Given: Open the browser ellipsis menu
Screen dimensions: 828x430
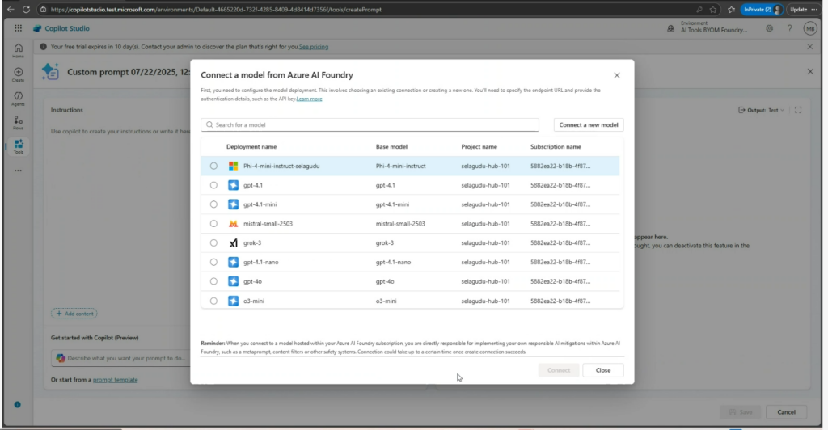Looking at the screenshot, I should tap(815, 9).
